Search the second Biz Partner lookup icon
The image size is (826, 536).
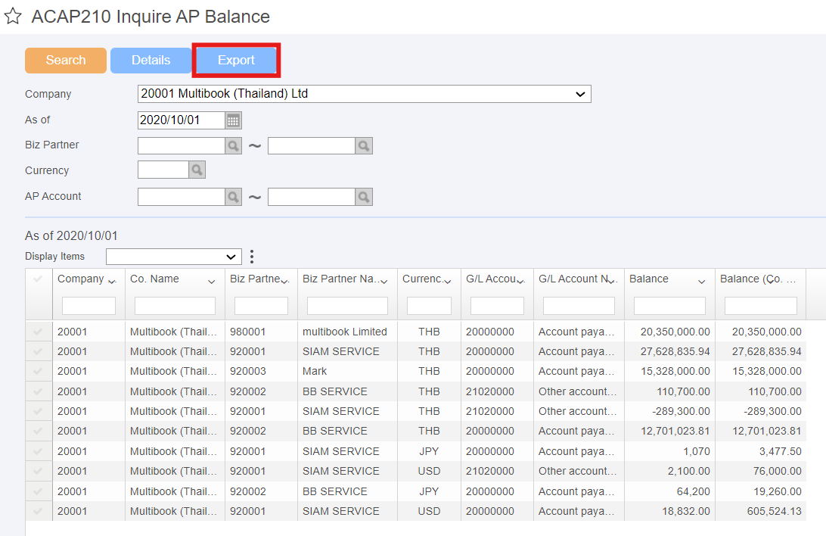(364, 145)
